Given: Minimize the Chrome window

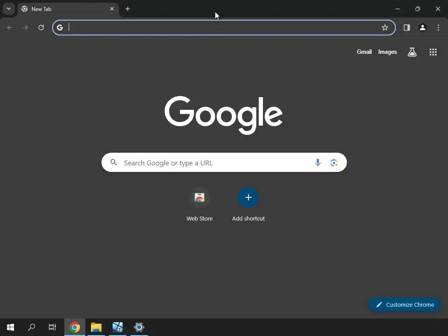Looking at the screenshot, I should tap(398, 9).
